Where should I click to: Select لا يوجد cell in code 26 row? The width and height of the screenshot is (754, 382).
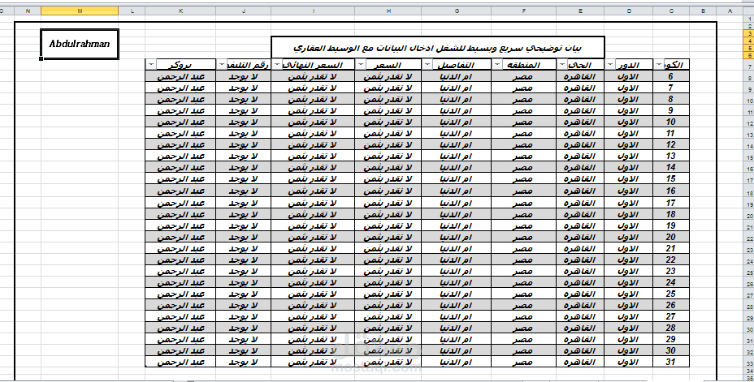(x=243, y=305)
